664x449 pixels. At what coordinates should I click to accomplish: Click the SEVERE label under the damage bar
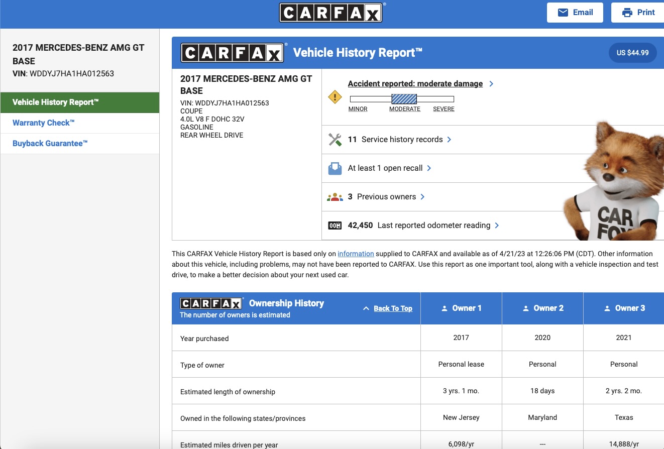[x=444, y=109]
